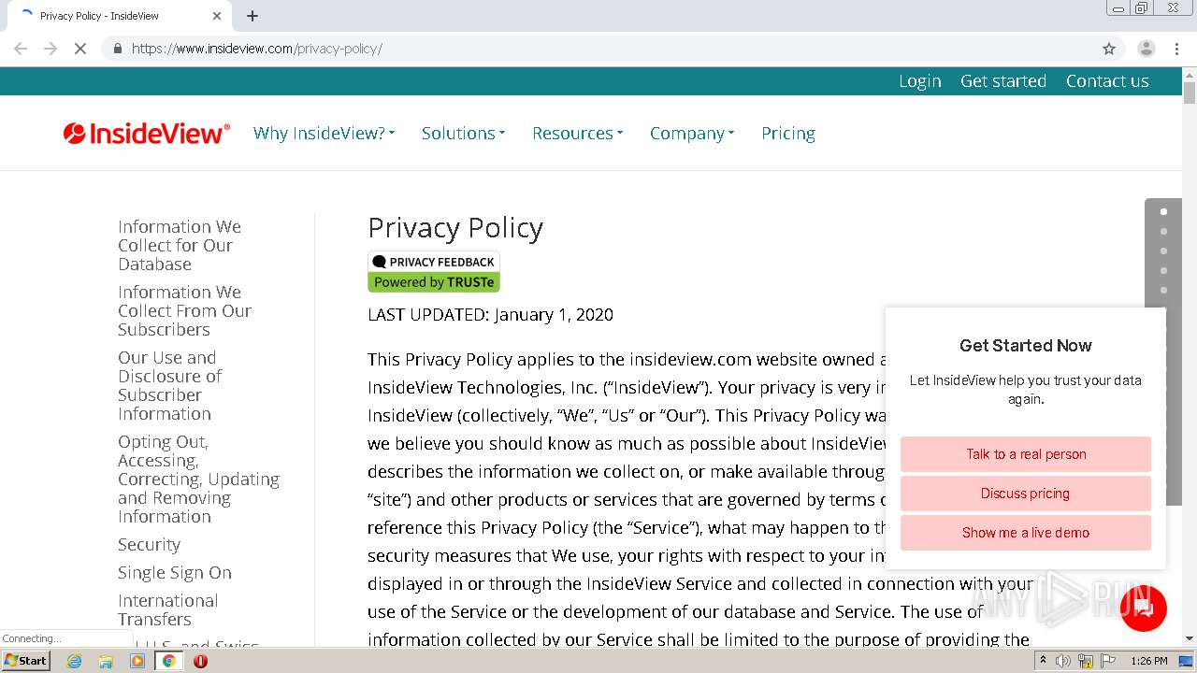Viewport: 1197px width, 673px height.
Task: Click Show me a live demo
Action: 1026,533
